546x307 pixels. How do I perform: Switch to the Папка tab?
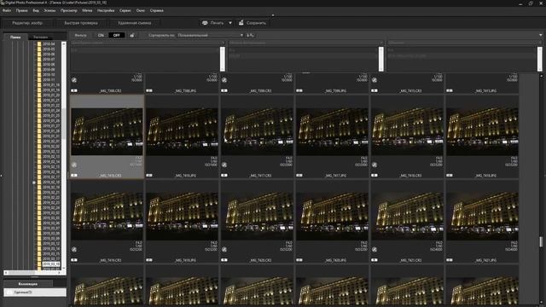[15, 37]
